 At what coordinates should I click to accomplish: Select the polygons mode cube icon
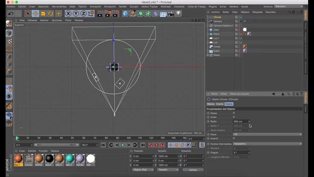[9, 72]
